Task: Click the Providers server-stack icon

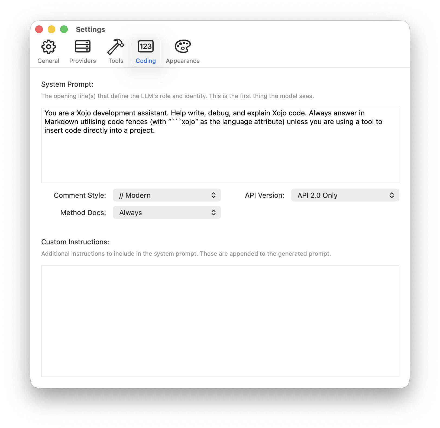Action: [x=82, y=46]
